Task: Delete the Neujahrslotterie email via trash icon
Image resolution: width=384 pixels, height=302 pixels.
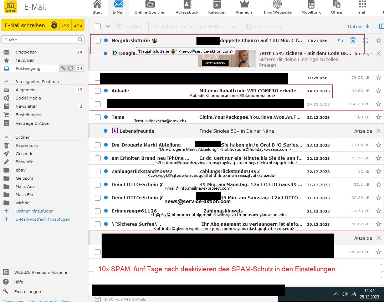Action: [353, 40]
